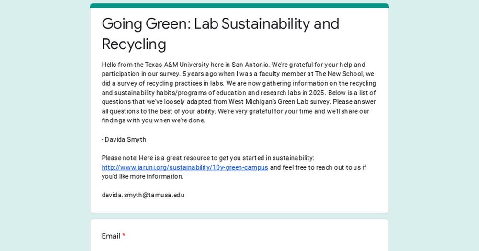
Task: Click the red required asterisk beside Email
Action: 124,235
